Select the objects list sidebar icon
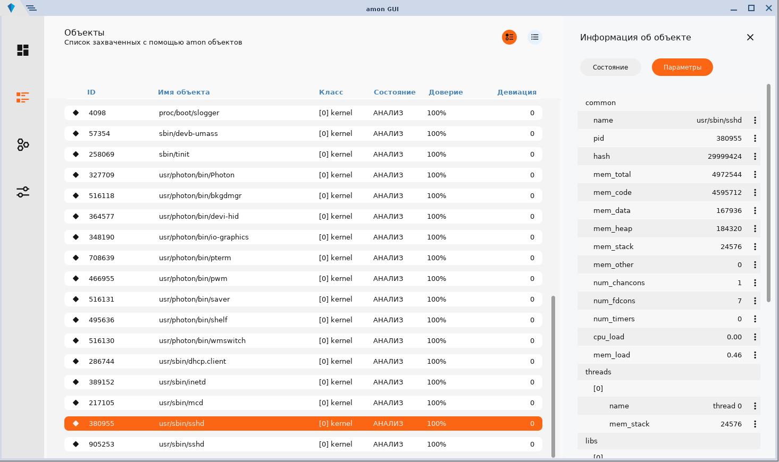779x462 pixels. [22, 97]
